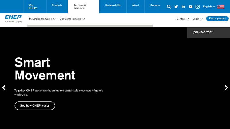230x129 pixels.
Task: Open the Why CHEP? menu item
Action: [x=33, y=7]
